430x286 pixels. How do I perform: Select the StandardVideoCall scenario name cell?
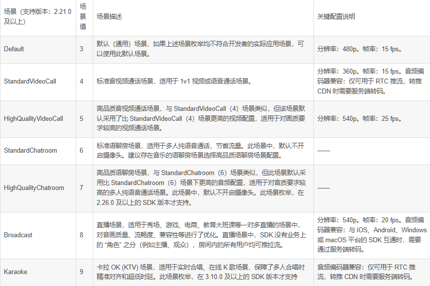[38, 82]
